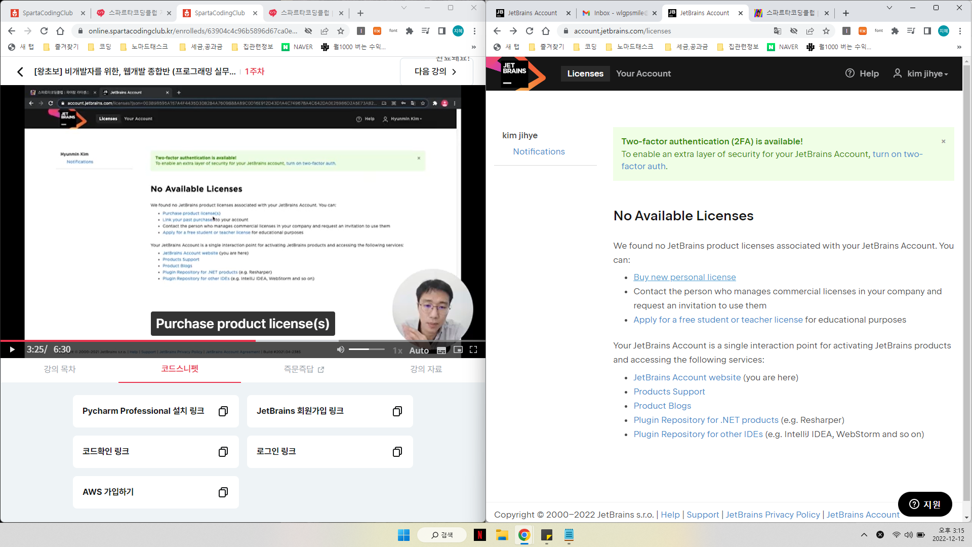Turn on two-factor auth link
The height and width of the screenshot is (547, 972).
click(772, 160)
